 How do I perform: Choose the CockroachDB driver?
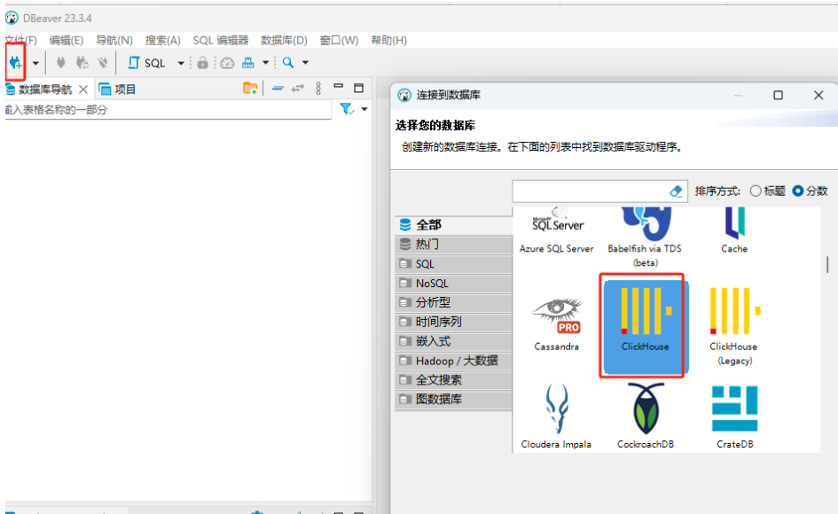(645, 416)
